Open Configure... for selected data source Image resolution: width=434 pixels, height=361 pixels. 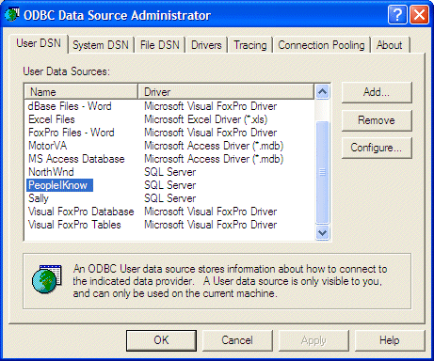pyautogui.click(x=377, y=148)
